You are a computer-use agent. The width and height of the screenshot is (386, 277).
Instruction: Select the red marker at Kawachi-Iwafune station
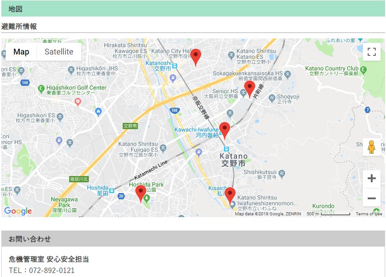[x=224, y=131]
